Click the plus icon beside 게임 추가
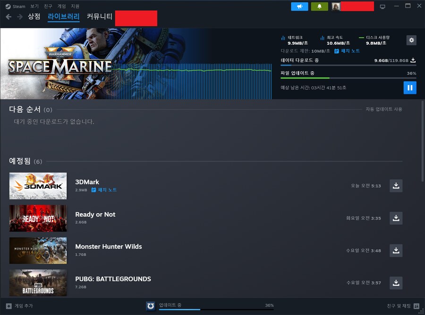 (x=9, y=306)
